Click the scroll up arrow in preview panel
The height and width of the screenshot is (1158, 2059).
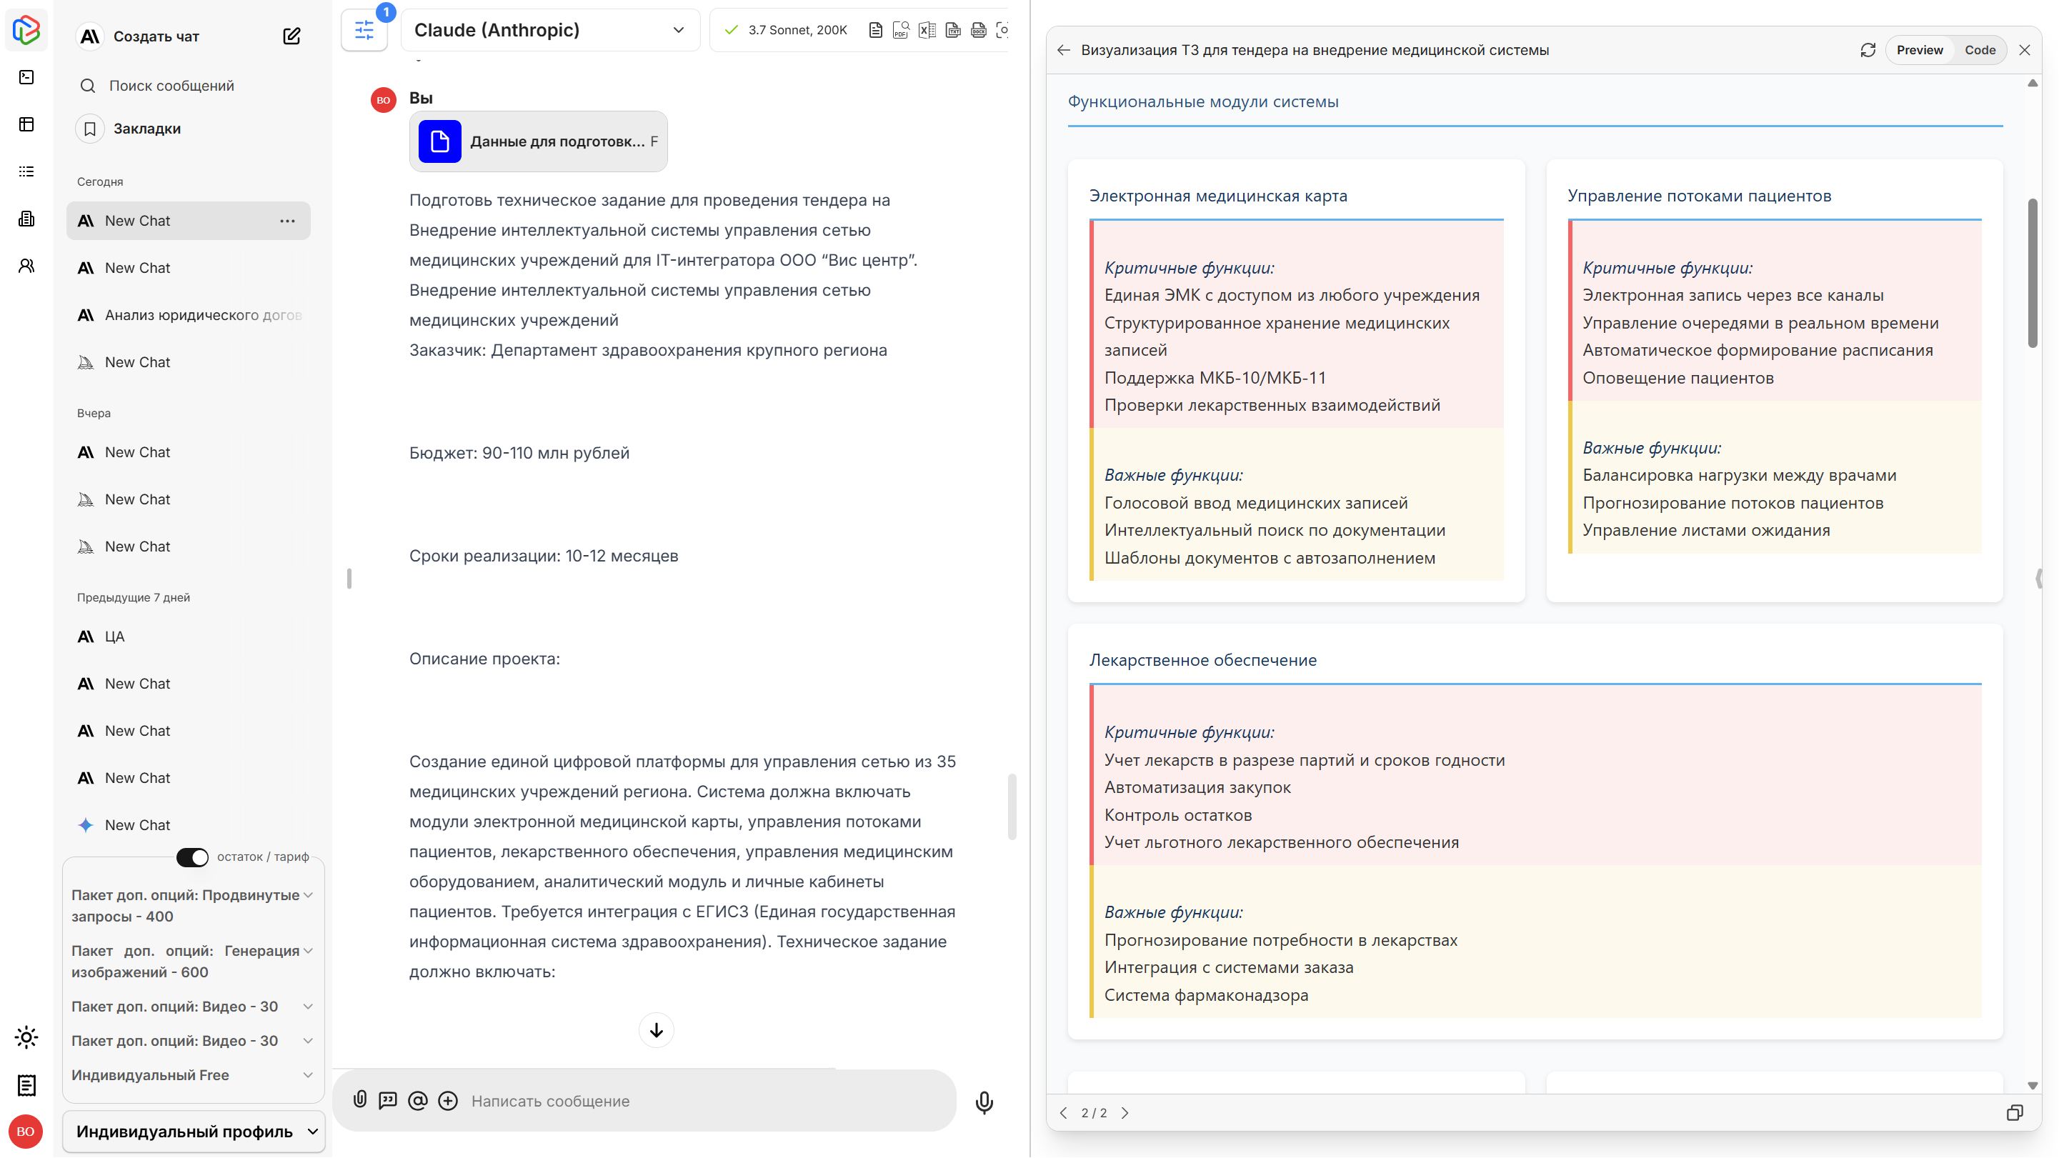click(2032, 83)
